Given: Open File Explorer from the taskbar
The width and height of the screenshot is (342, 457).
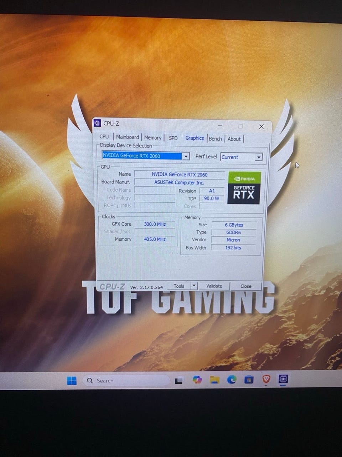Looking at the screenshot, I should pyautogui.click(x=214, y=380).
